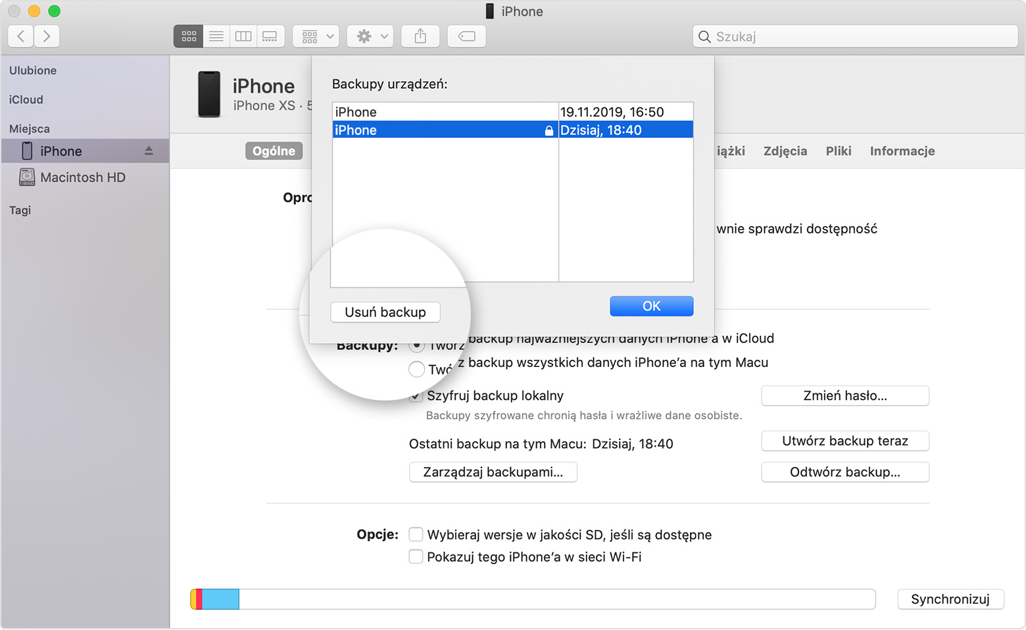Open the Pliki tab
The height and width of the screenshot is (630, 1026).
(839, 151)
